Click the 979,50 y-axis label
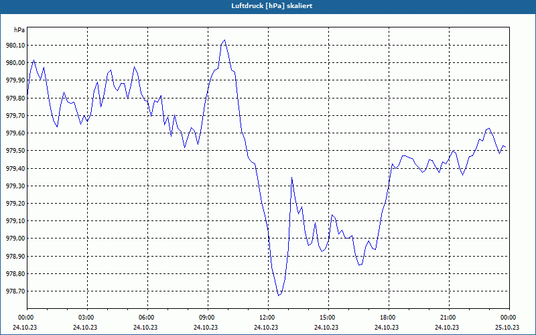Image resolution: width=536 pixels, height=335 pixels. [13, 151]
